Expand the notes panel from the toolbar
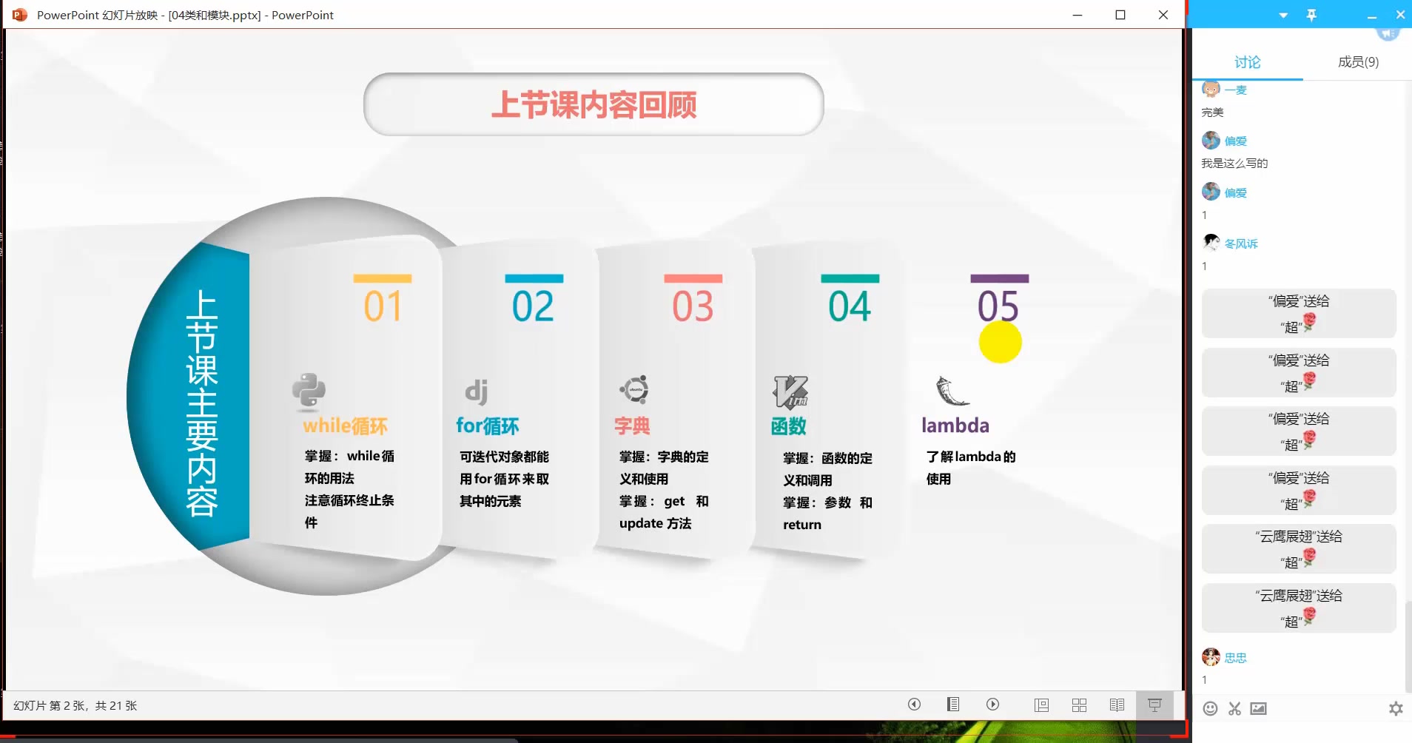The width and height of the screenshot is (1412, 743). (954, 705)
